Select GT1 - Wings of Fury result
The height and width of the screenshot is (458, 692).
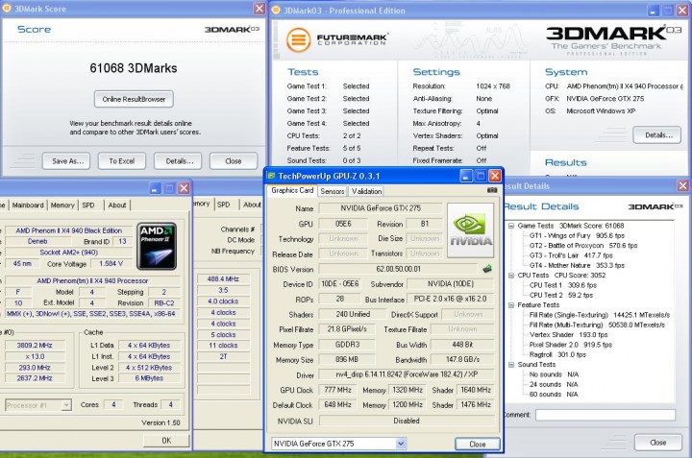(577, 235)
